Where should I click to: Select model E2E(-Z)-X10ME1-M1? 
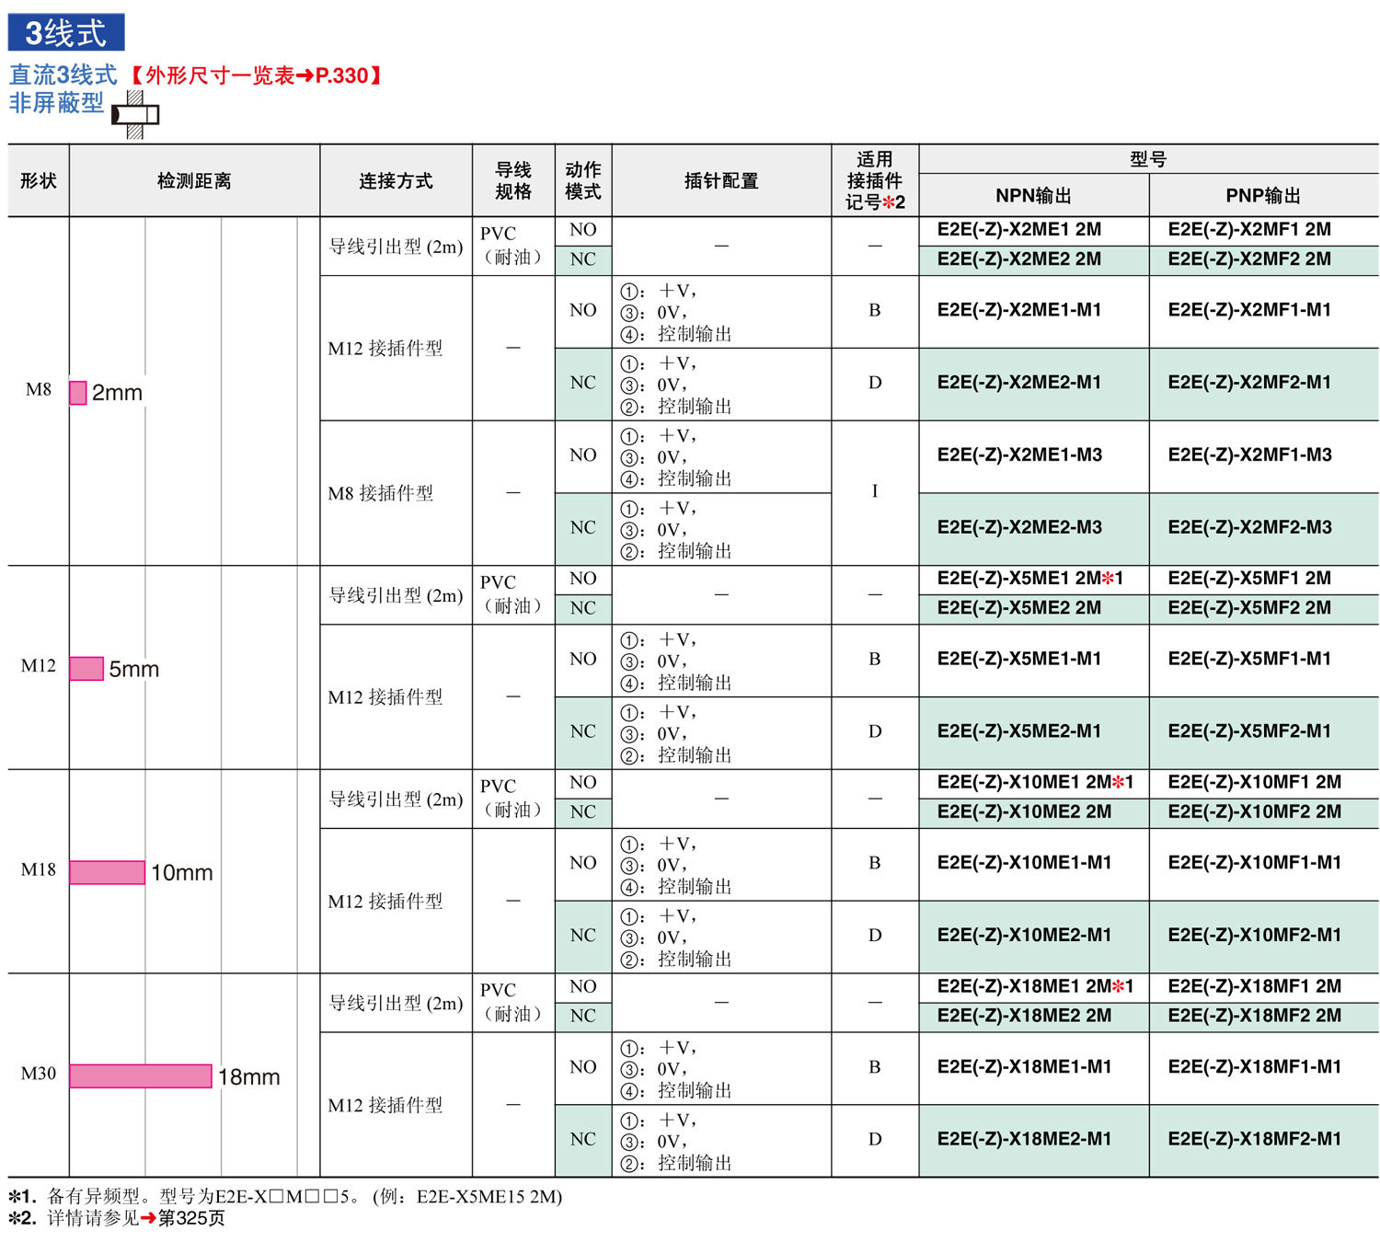(1024, 863)
